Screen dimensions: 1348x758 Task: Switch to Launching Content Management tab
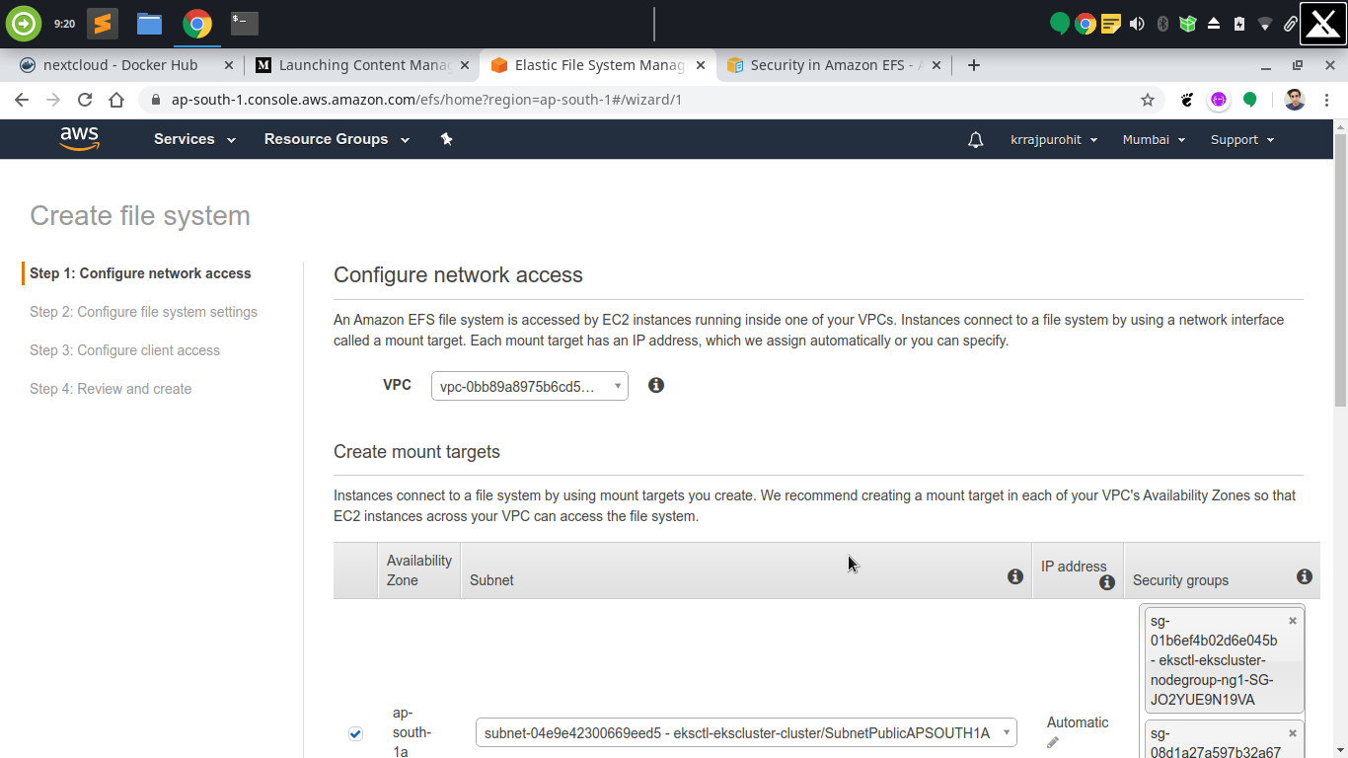[360, 65]
